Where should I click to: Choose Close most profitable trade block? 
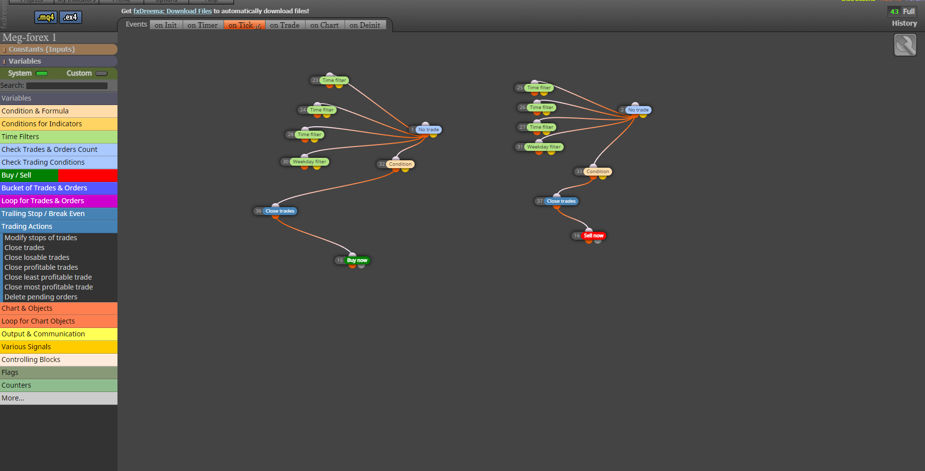pos(49,287)
